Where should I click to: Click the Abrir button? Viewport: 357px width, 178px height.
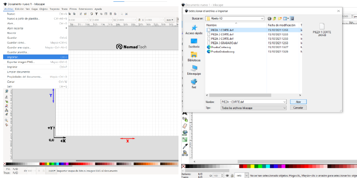click(x=298, y=102)
